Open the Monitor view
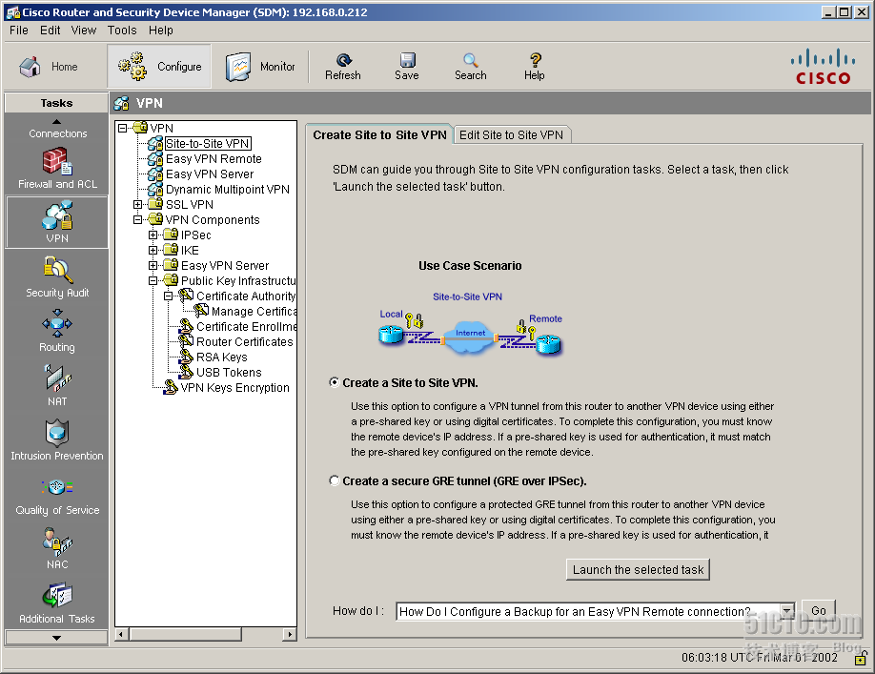 [x=260, y=67]
